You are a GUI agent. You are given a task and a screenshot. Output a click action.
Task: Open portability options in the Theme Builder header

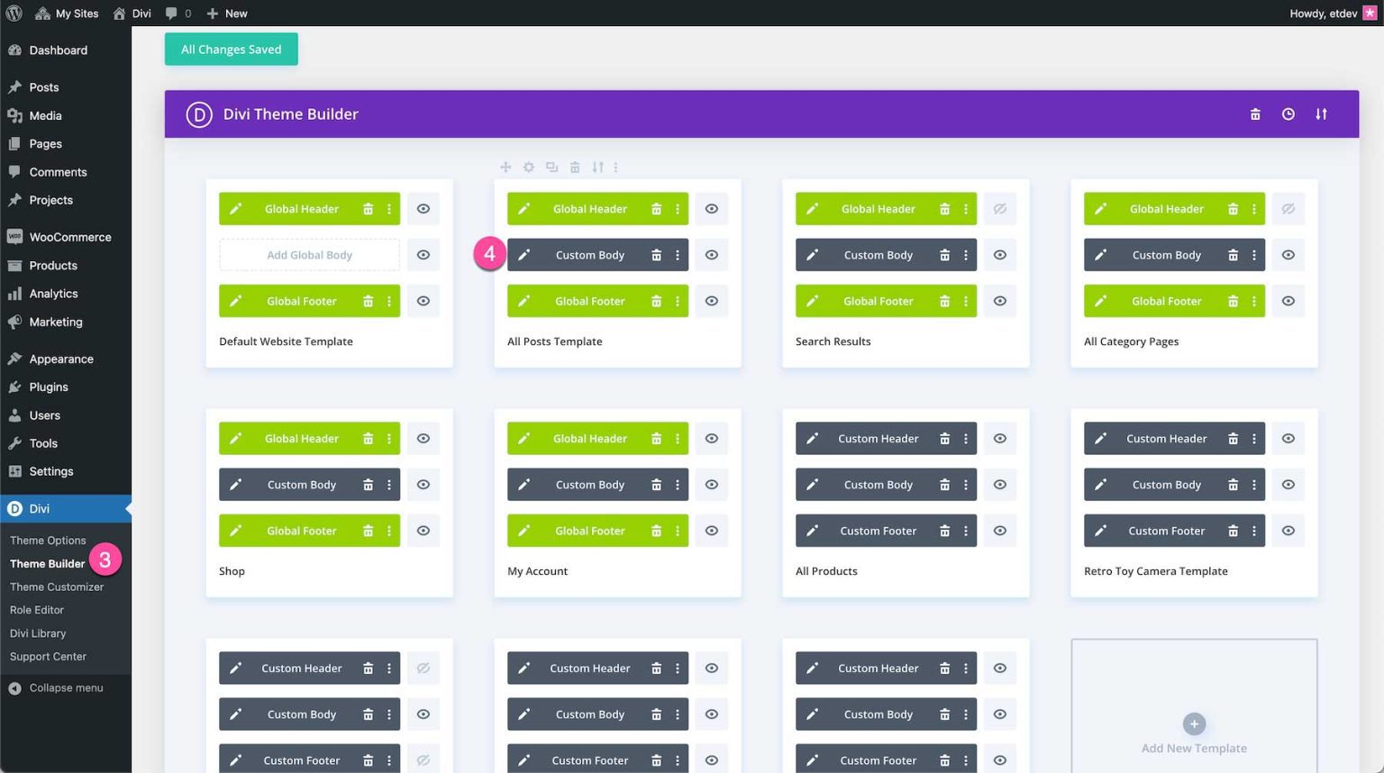[1321, 114]
